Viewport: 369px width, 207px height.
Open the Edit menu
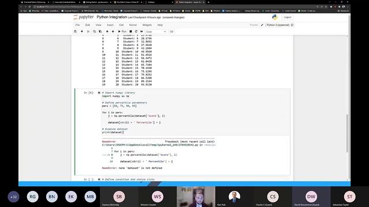[88, 25]
